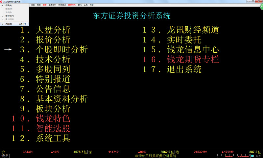The width and height of the screenshot is (263, 158).
Task: Click the title 东方证券投资分析系统
Action: [132, 15]
